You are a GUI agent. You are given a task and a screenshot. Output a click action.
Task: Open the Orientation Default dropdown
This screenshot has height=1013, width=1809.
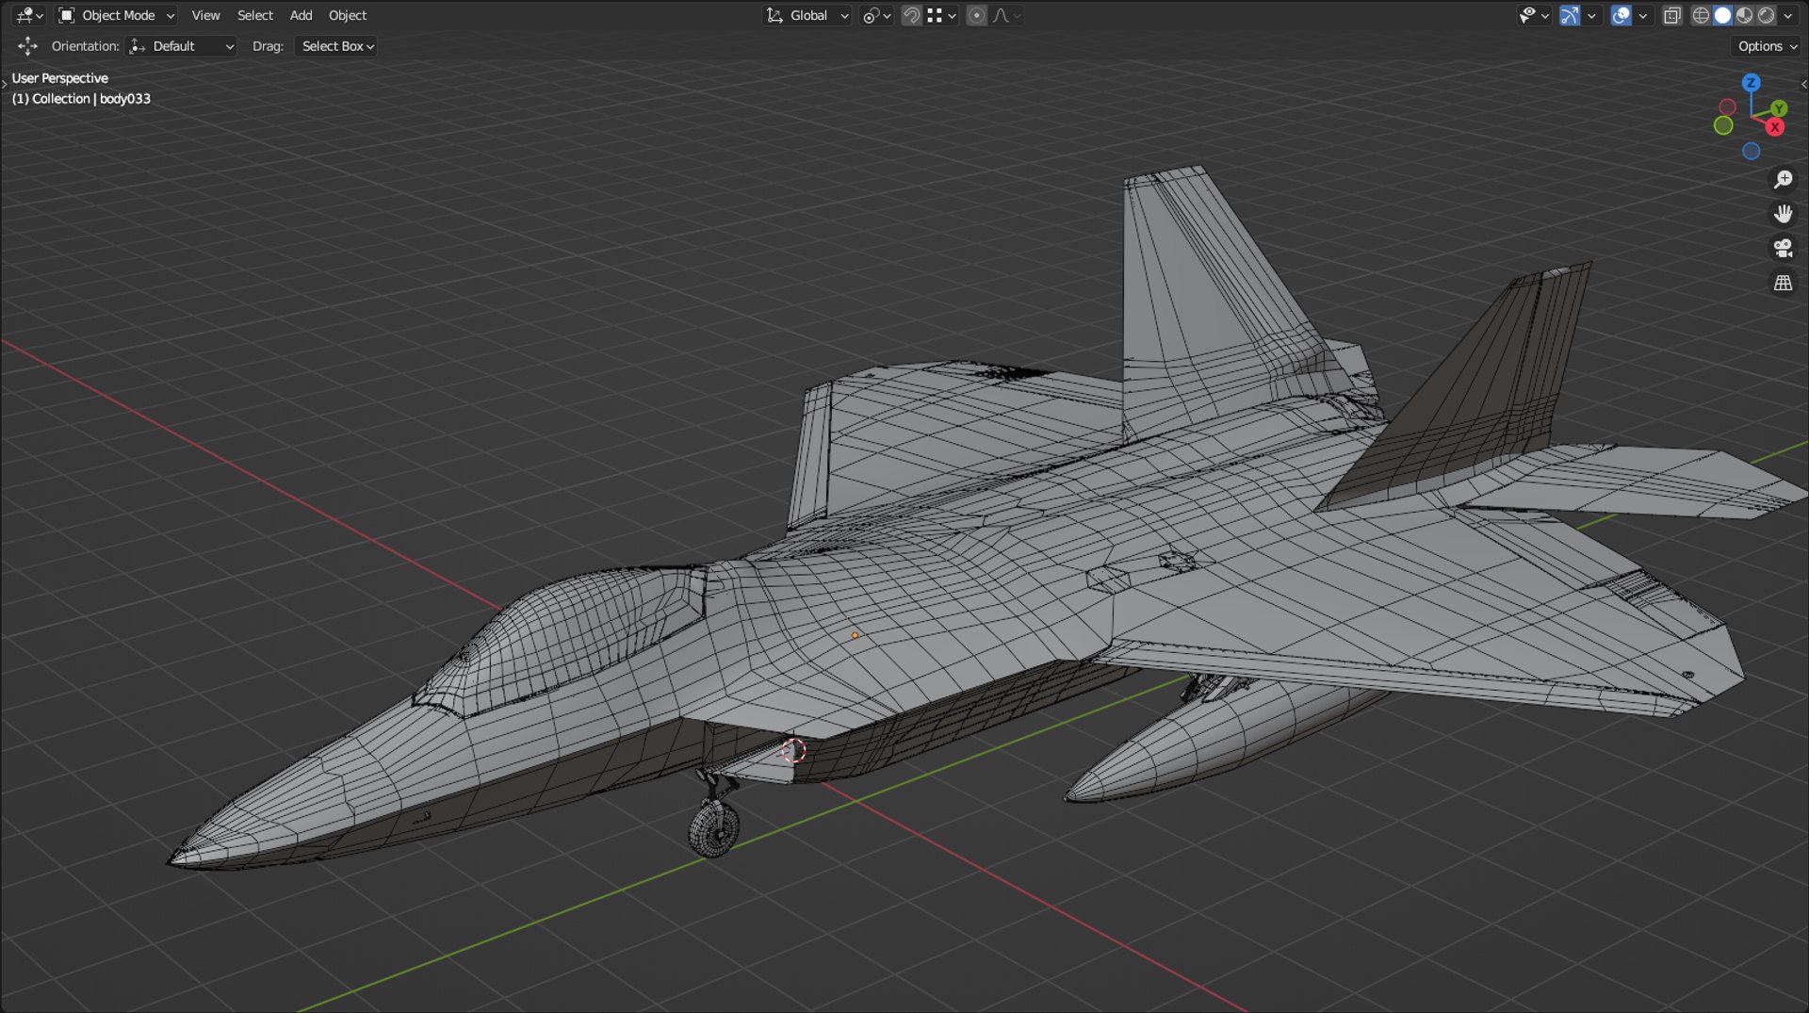tap(181, 46)
